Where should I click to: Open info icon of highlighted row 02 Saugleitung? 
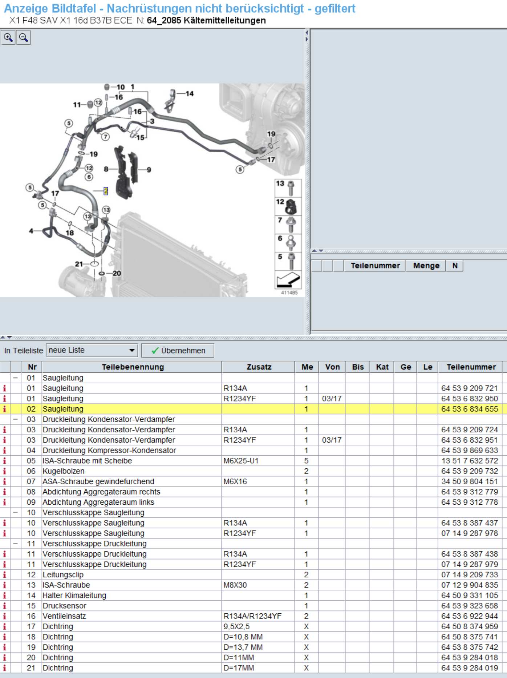5,409
